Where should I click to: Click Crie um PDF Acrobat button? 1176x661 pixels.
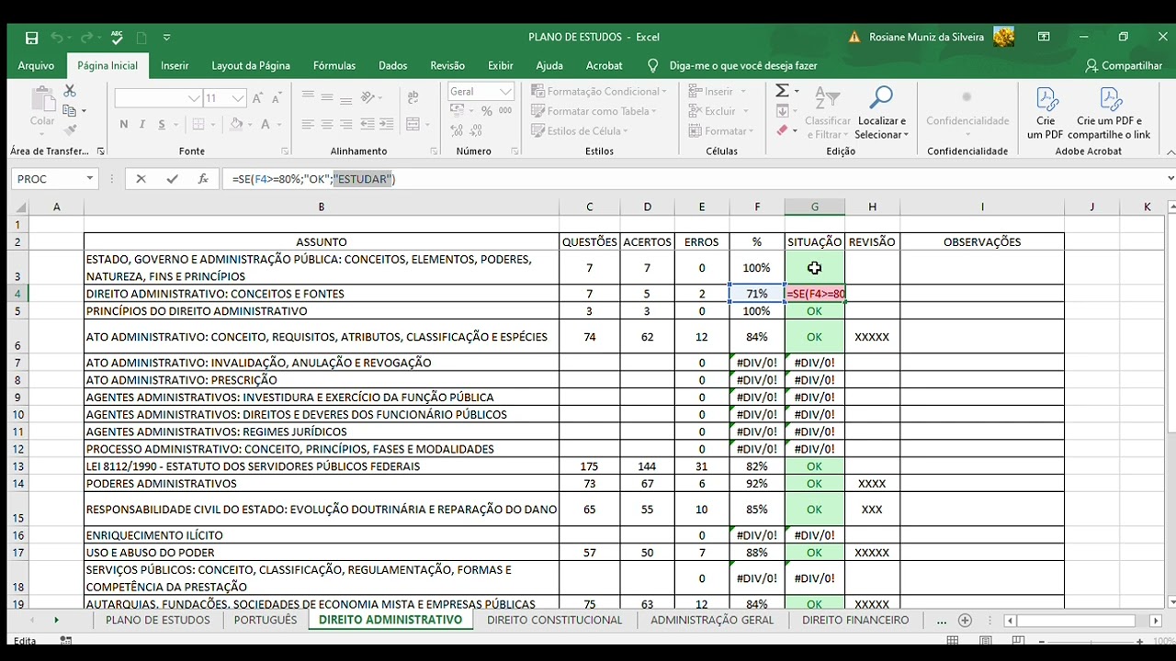pyautogui.click(x=1046, y=113)
